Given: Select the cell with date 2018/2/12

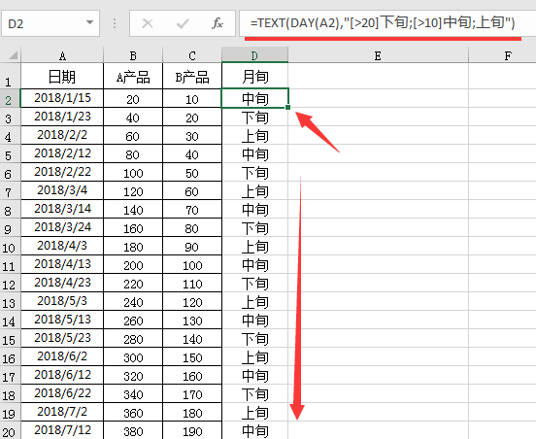Looking at the screenshot, I should click(62, 153).
